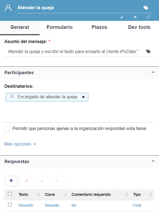The height and width of the screenshot is (215, 159).
Task: Open the Plazos tab
Action: coord(99,27)
